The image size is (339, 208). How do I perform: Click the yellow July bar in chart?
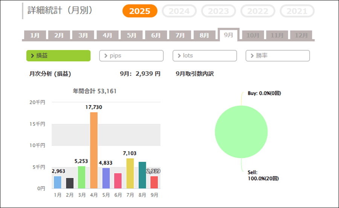pyautogui.click(x=130, y=173)
